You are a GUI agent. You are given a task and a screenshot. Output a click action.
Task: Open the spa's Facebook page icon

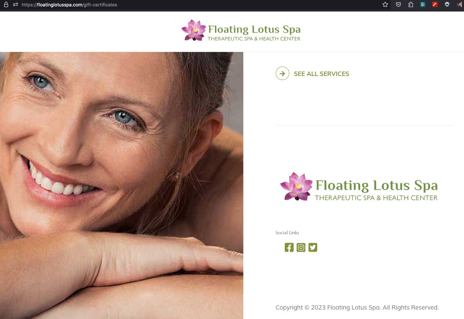[x=289, y=247]
